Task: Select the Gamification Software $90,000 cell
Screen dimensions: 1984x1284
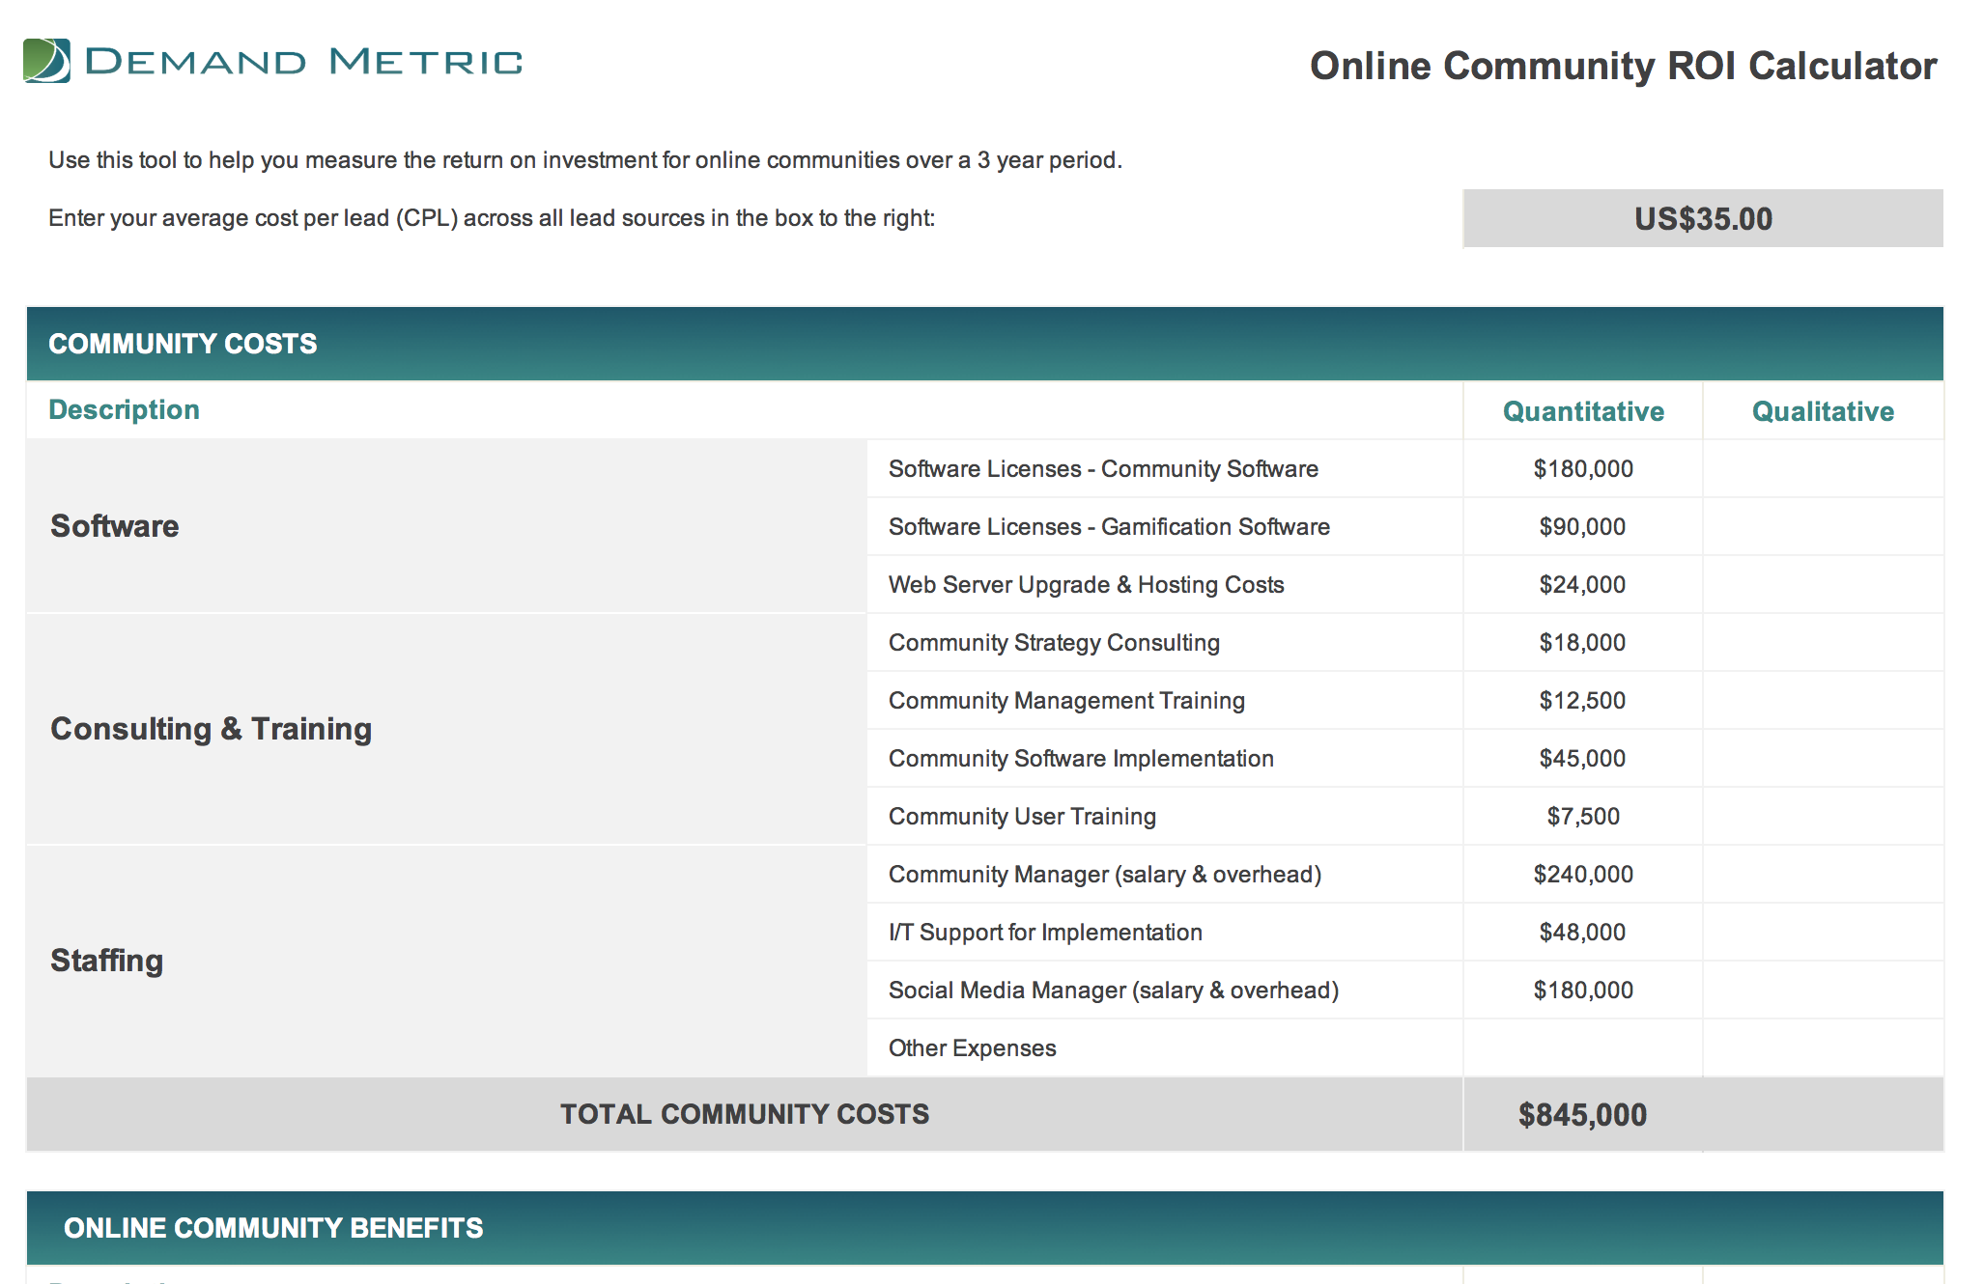Action: pos(1582,527)
